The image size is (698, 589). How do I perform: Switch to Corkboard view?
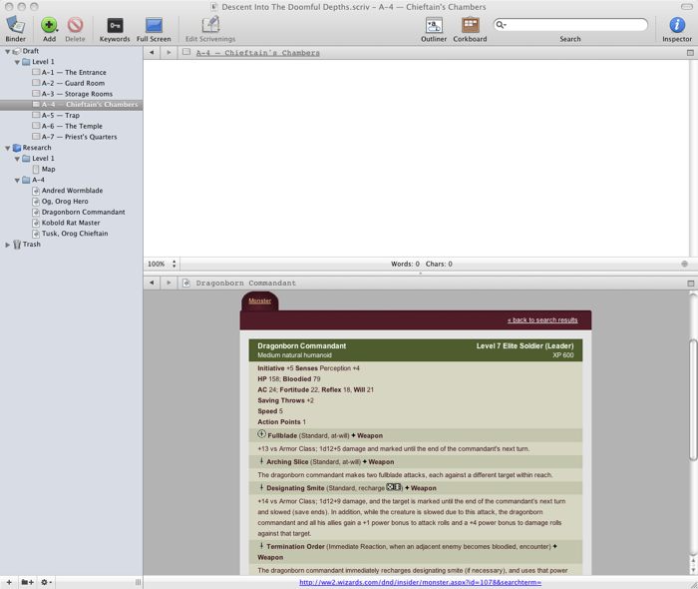[470, 25]
